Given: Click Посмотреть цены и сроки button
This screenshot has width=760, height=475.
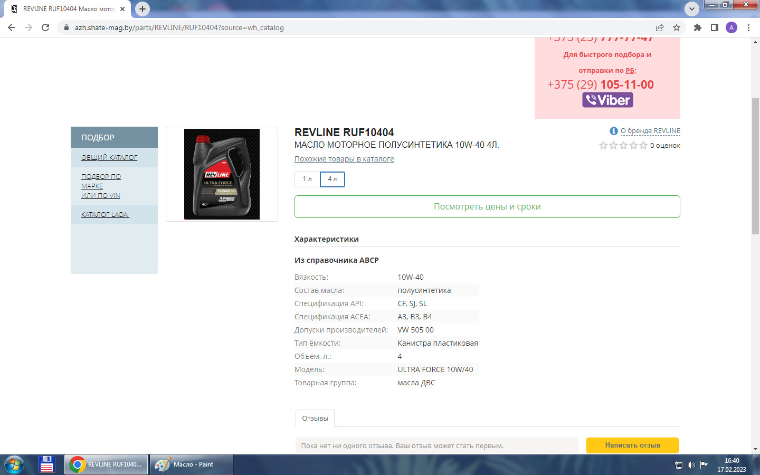Looking at the screenshot, I should coord(487,206).
